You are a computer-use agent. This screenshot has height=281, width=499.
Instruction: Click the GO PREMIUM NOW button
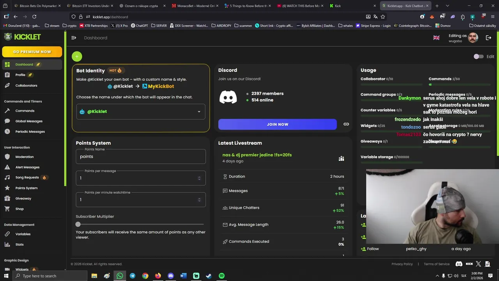point(32,52)
